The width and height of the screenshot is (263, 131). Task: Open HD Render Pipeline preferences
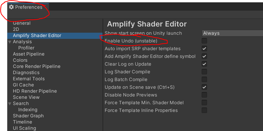35,91
